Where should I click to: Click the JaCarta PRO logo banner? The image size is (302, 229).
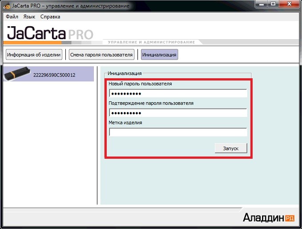[50, 33]
